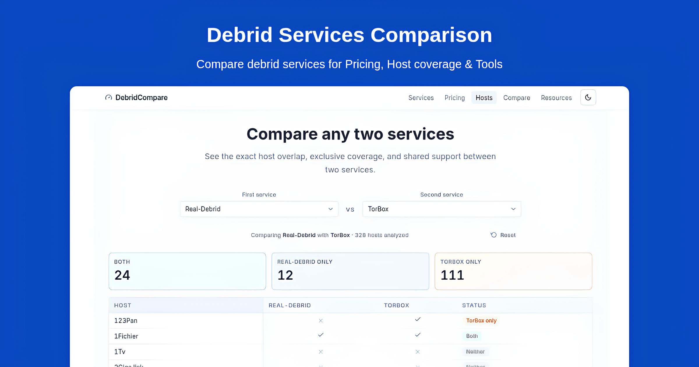Click the 'TorBox only' status badge
The height and width of the screenshot is (367, 699).
pos(481,320)
